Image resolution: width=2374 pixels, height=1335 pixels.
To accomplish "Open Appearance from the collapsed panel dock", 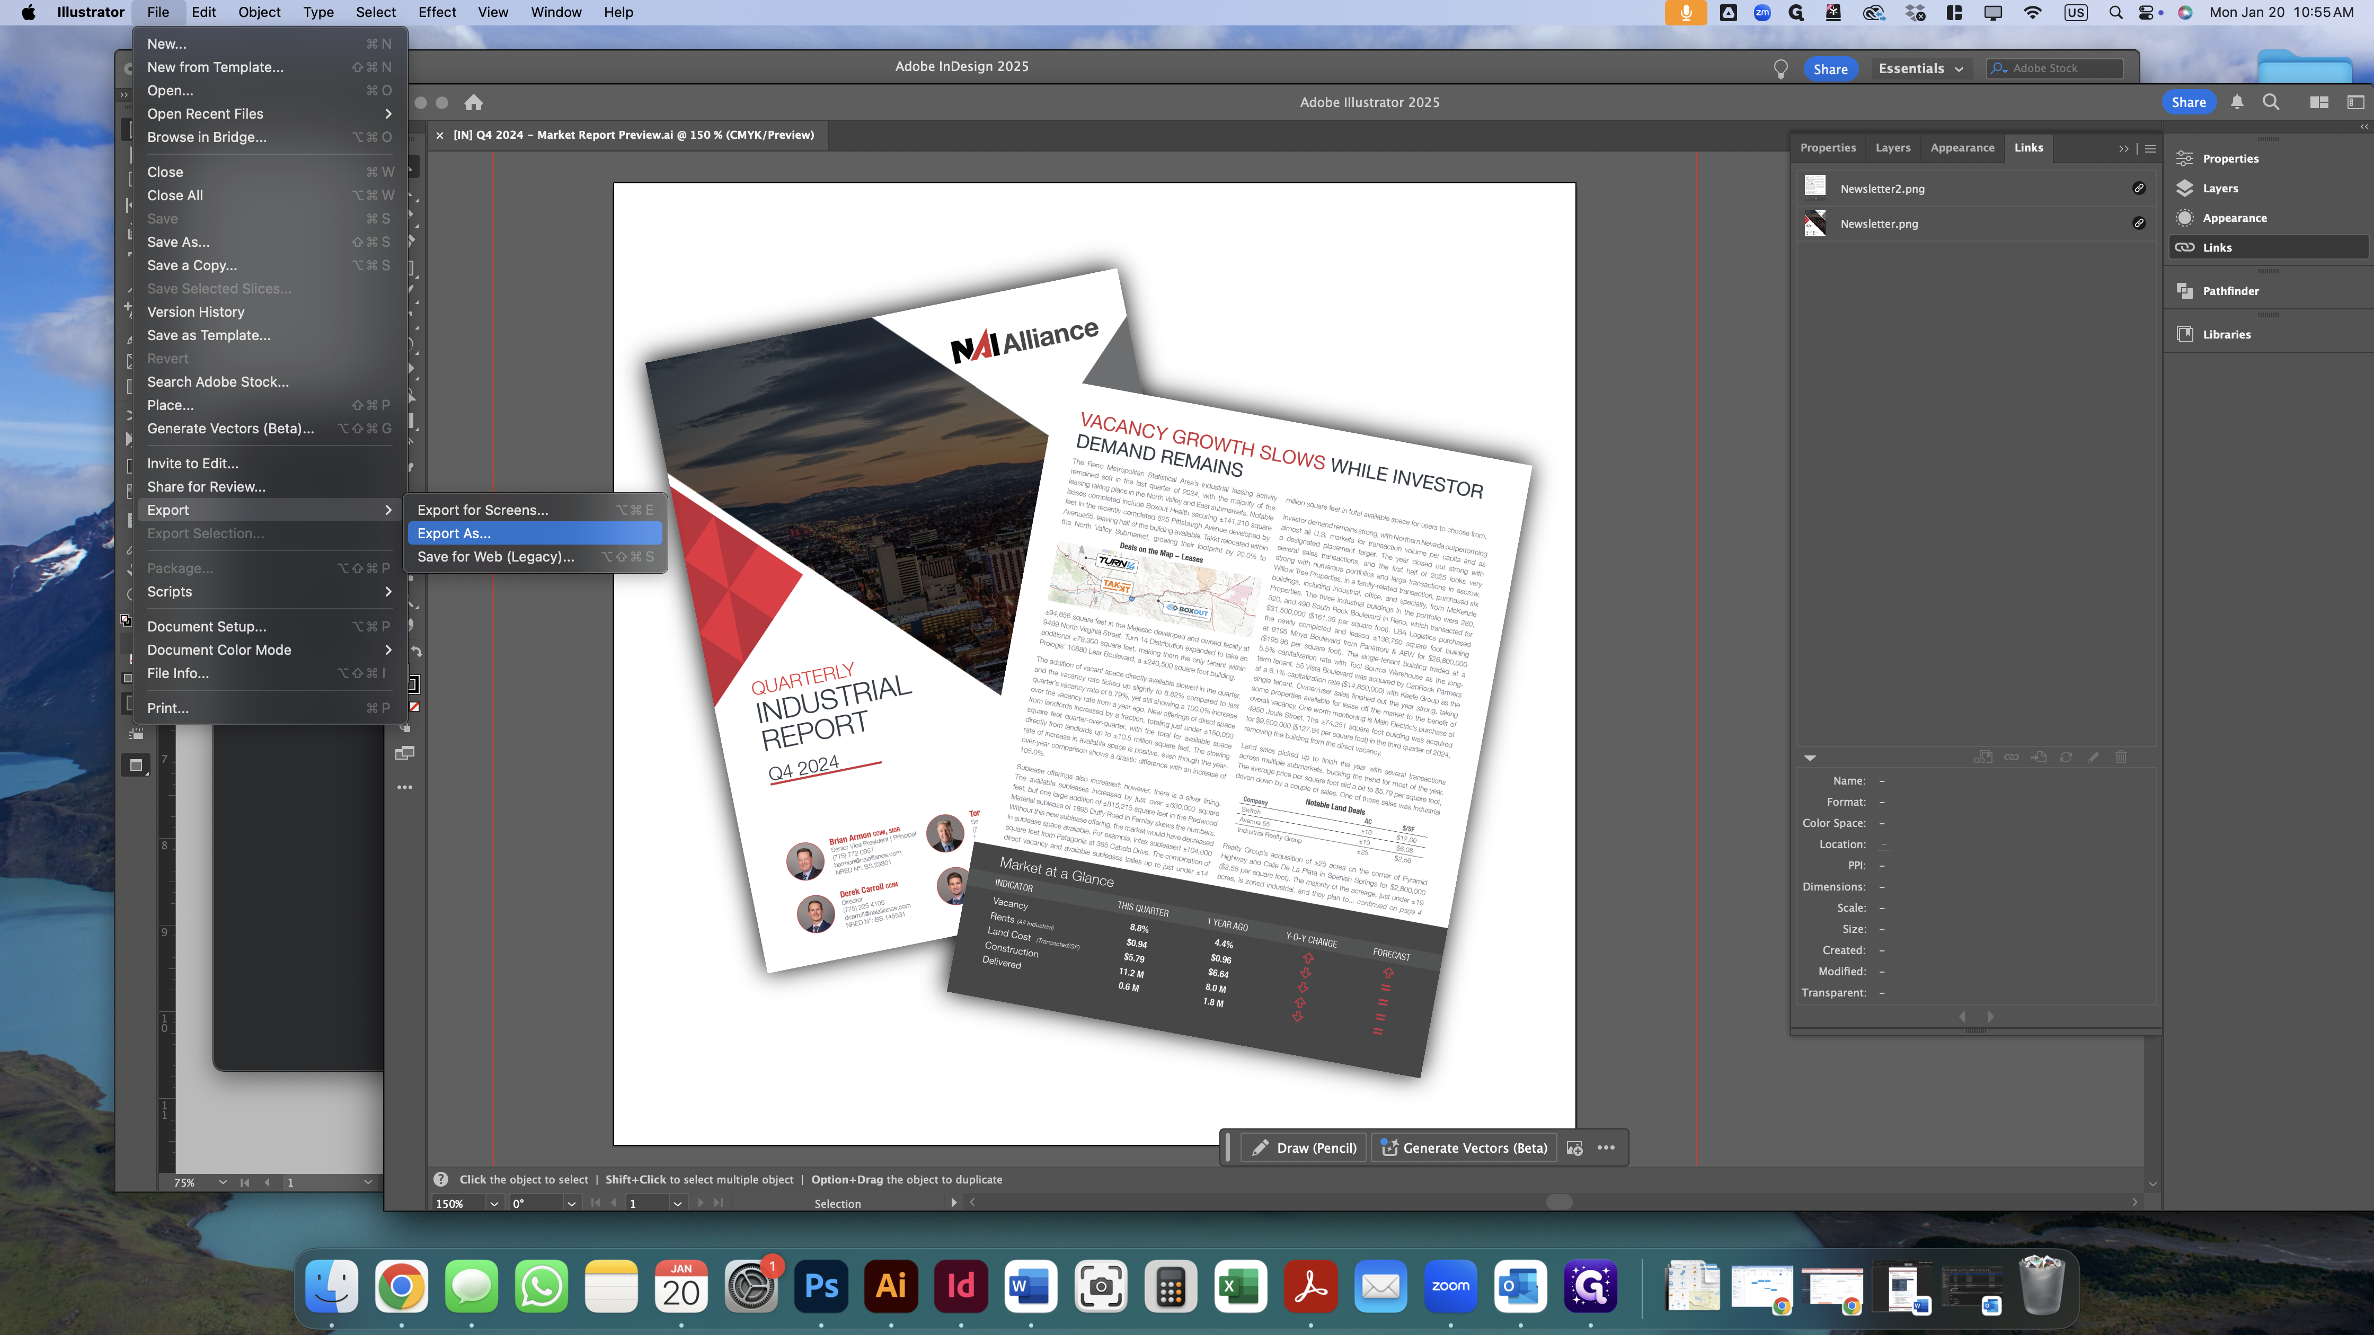I will [x=2268, y=217].
